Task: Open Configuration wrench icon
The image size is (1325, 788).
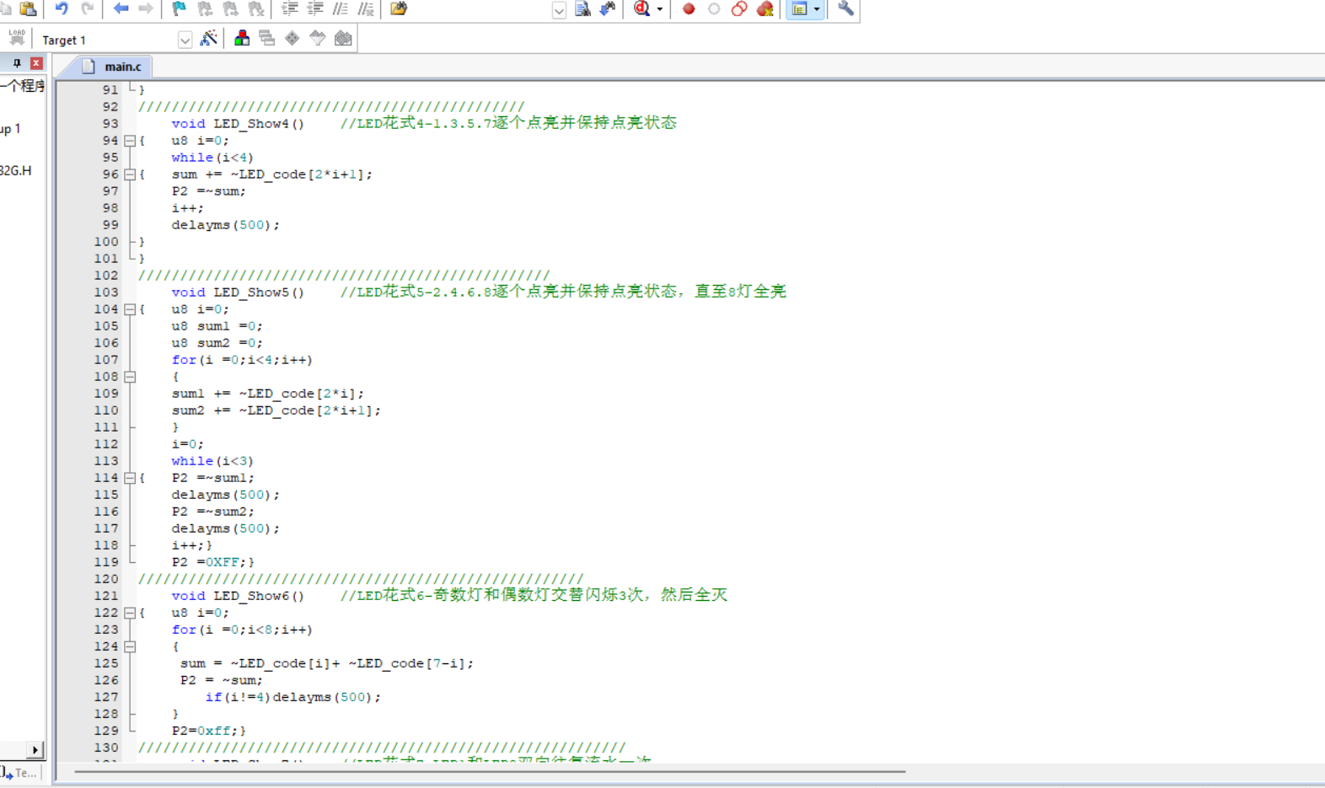Action: (845, 8)
